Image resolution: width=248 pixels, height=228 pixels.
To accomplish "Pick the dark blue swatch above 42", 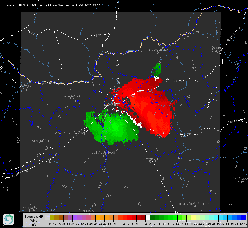I will pyautogui.click(x=244, y=217).
